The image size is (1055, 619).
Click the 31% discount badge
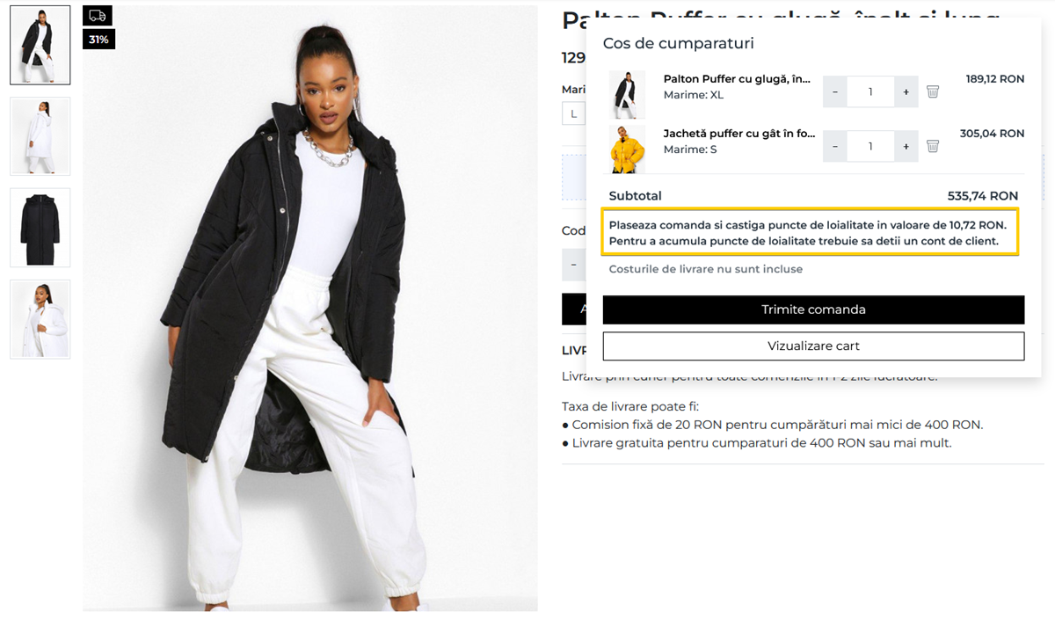98,40
